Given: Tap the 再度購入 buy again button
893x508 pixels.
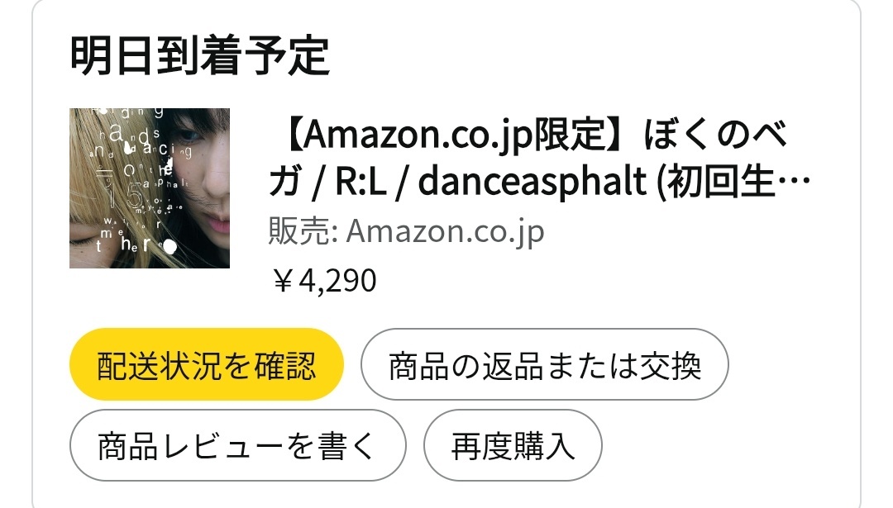Looking at the screenshot, I should 513,445.
